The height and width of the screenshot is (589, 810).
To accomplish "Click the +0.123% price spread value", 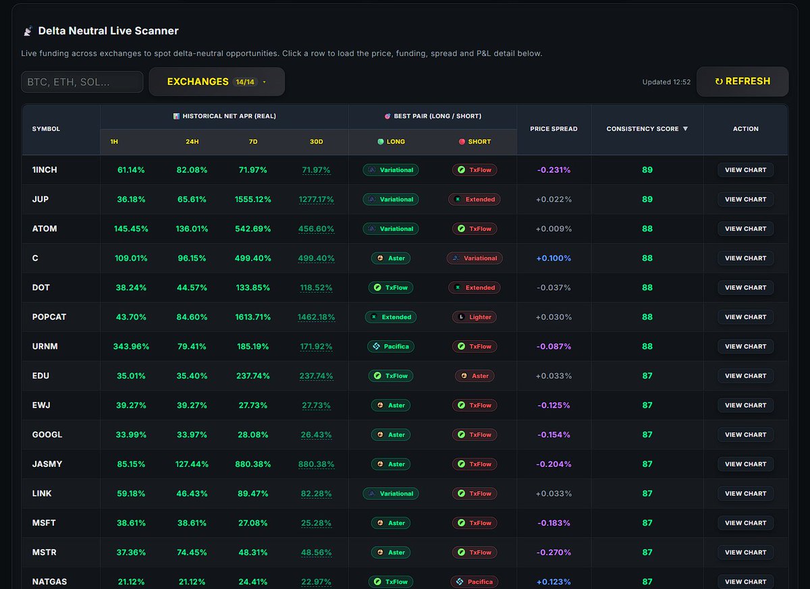I will 553,582.
